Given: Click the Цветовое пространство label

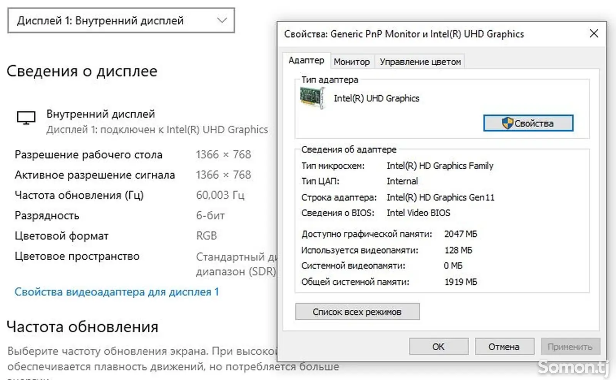Looking at the screenshot, I should (x=77, y=256).
